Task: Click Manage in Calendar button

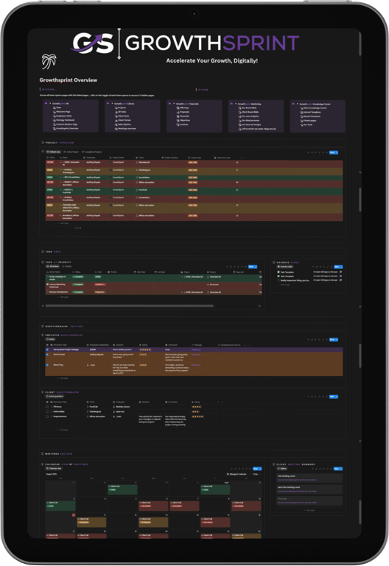Action: coord(236,474)
